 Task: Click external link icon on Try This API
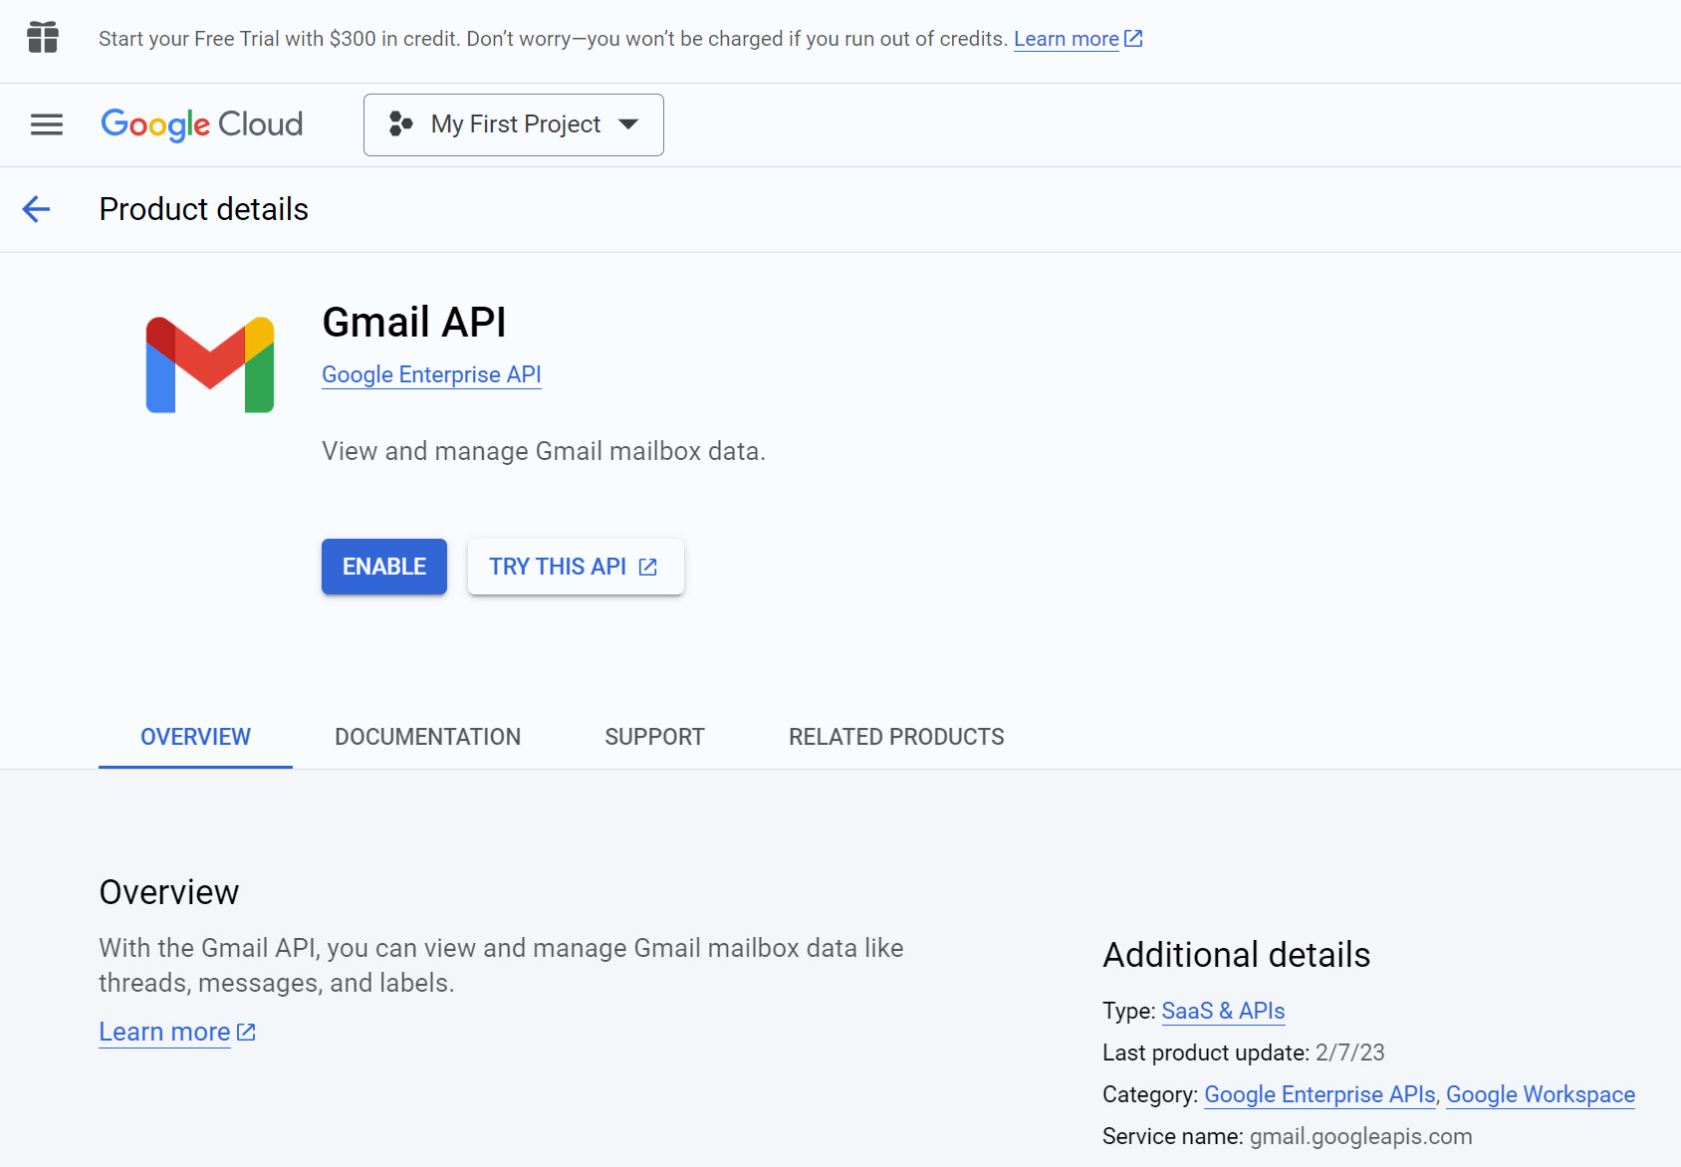648,567
